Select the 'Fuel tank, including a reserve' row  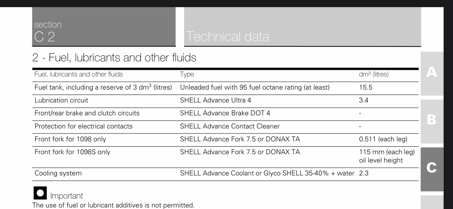(225, 87)
